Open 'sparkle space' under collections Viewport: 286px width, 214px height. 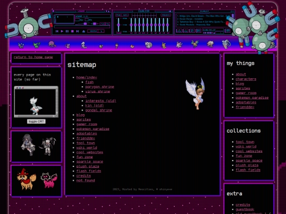249,161
